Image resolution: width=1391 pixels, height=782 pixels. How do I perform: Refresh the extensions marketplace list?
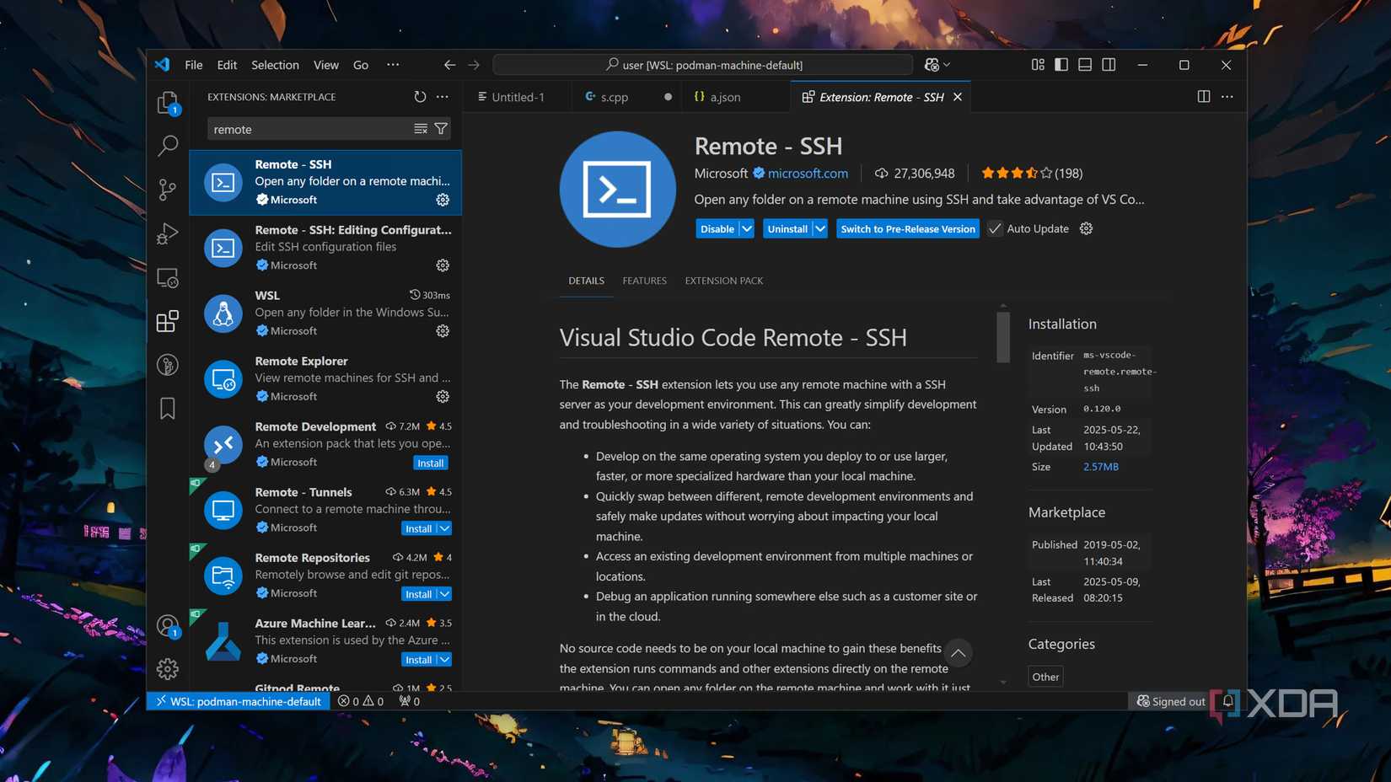[x=420, y=96]
